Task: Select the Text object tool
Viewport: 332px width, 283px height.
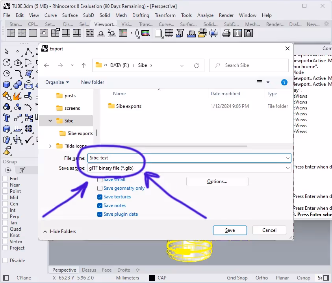Action: click(x=7, y=117)
